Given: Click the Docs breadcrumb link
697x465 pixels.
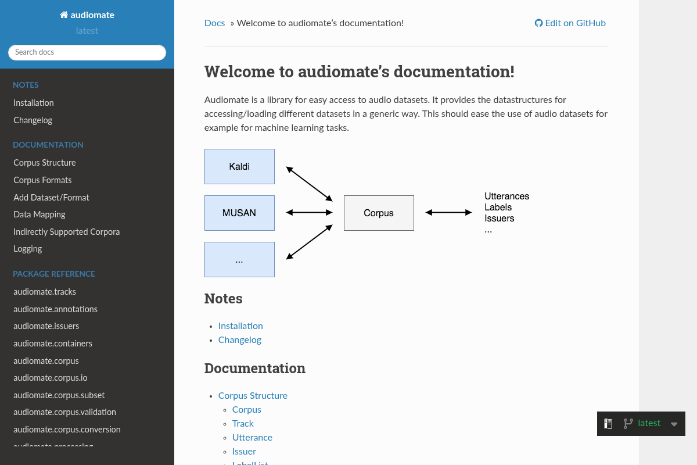Looking at the screenshot, I should [x=214, y=23].
